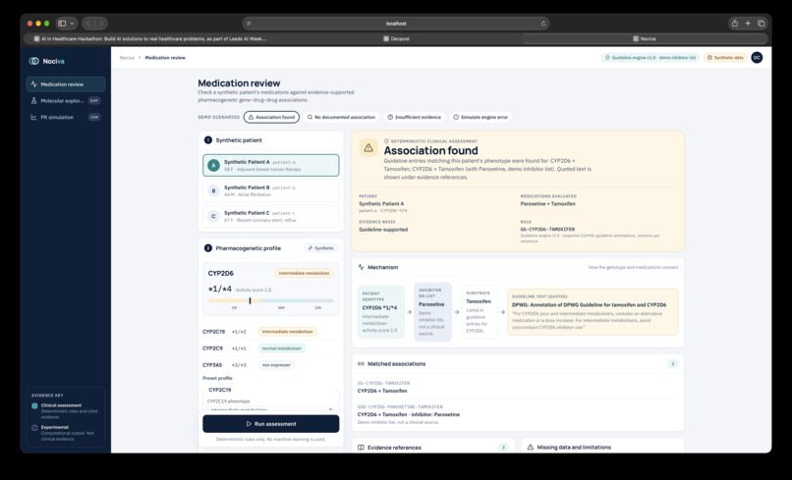
Task: Open the DC user avatar menu
Action: 757,58
